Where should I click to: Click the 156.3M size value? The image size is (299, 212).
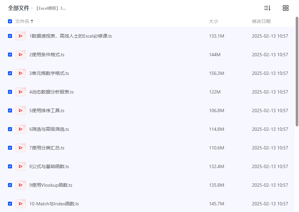216,73
